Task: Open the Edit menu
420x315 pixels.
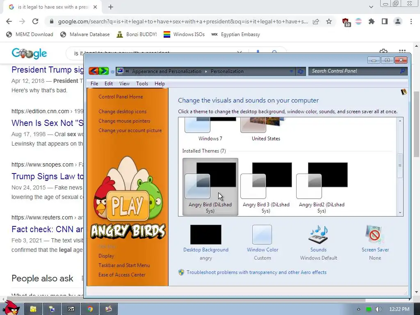Action: (108, 84)
